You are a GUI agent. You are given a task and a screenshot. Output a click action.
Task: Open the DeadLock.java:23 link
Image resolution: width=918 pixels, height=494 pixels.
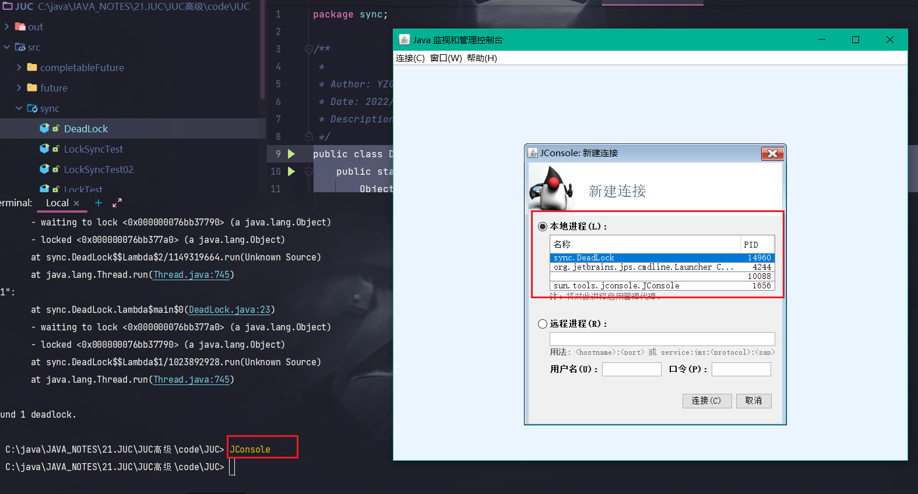[x=230, y=309]
